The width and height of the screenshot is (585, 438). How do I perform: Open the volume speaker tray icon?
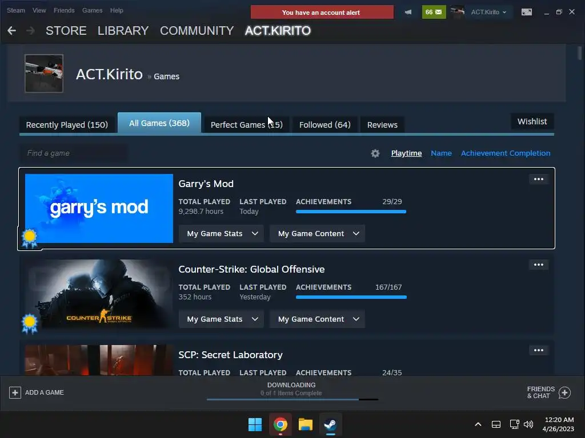(x=528, y=424)
